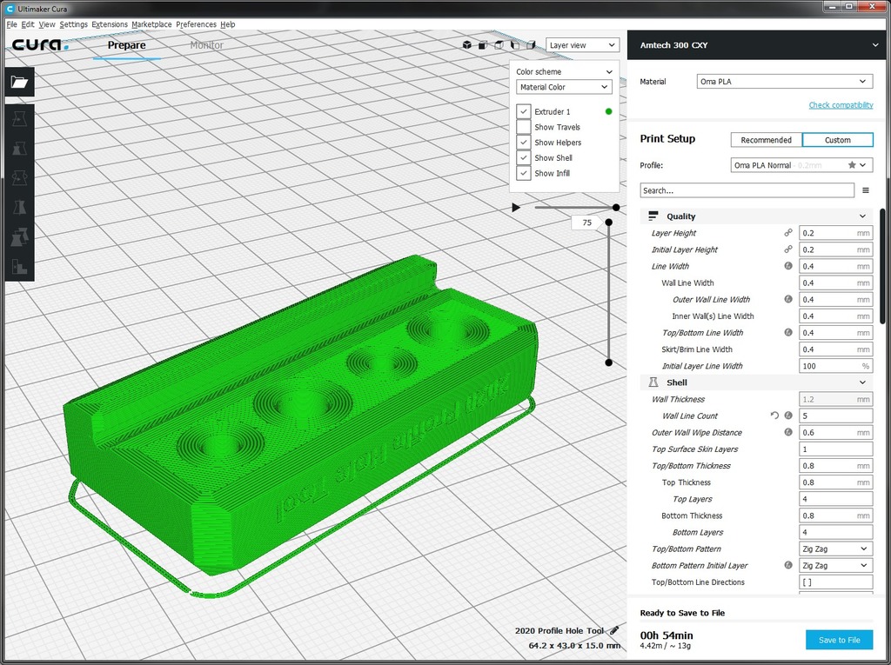Follow the Check compatibility link
Image resolution: width=891 pixels, height=665 pixels.
tap(841, 105)
